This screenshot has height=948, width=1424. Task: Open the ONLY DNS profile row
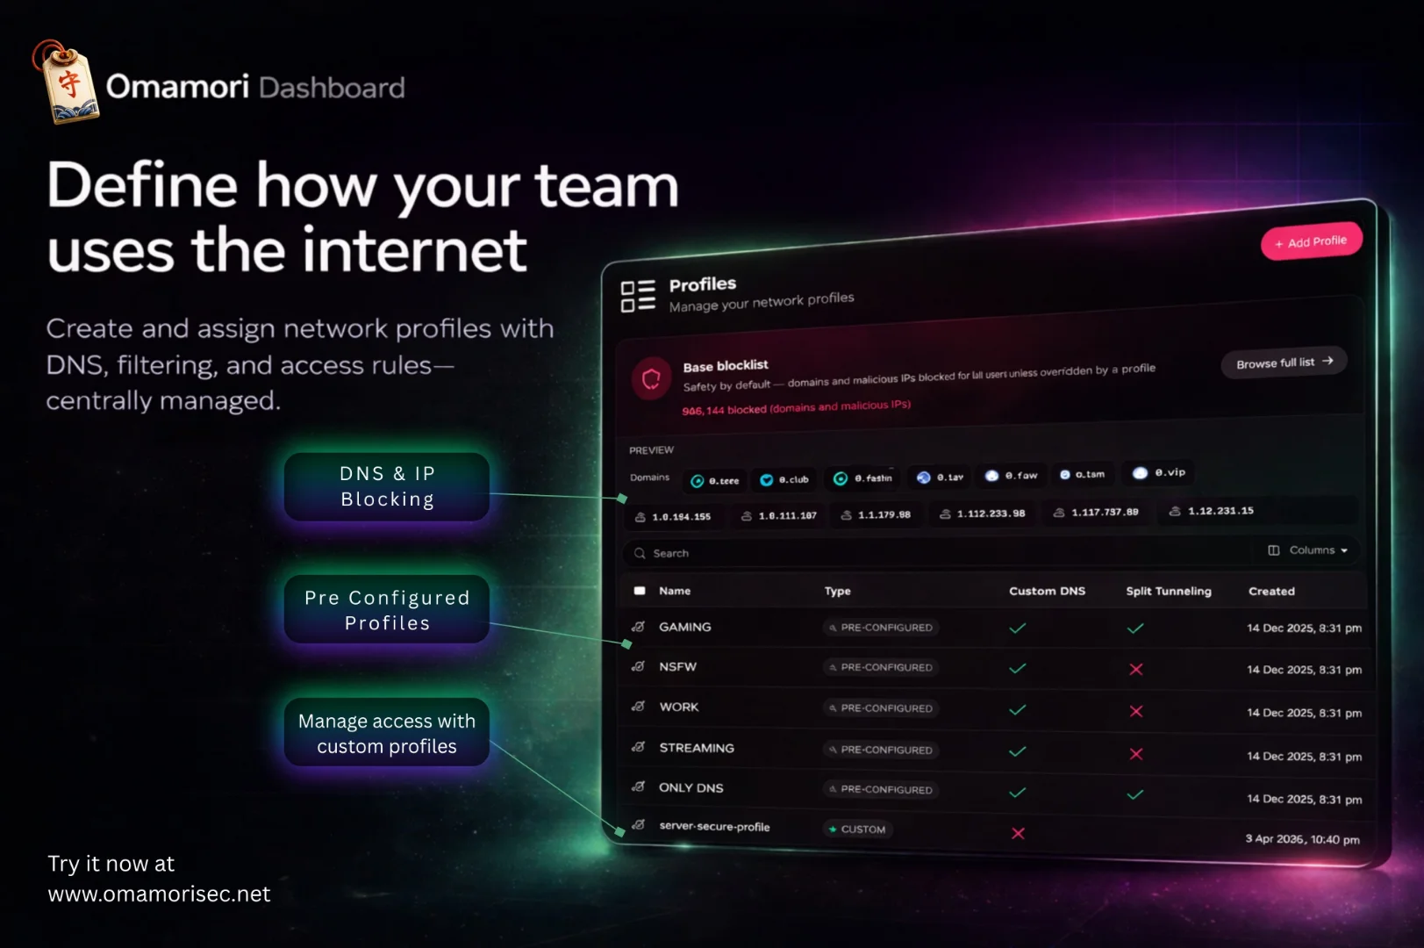994,792
